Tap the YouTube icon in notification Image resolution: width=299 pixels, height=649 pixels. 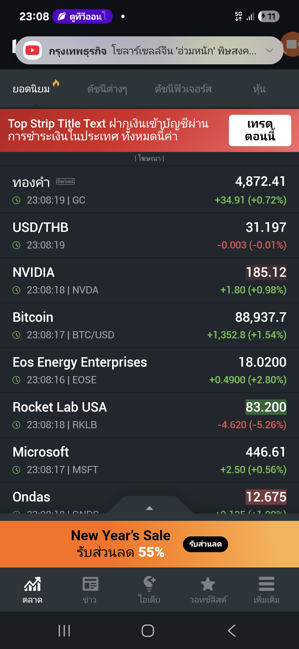pos(32,50)
